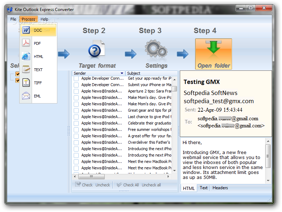This screenshot has height=212, width=282.
Task: Click message list scroll up arrow
Action: (174, 79)
